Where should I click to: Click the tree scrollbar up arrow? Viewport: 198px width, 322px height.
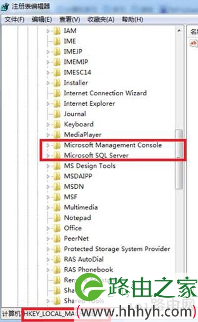179,31
